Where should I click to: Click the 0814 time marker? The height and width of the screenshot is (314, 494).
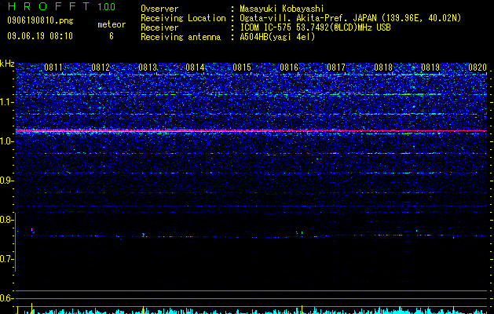point(195,68)
